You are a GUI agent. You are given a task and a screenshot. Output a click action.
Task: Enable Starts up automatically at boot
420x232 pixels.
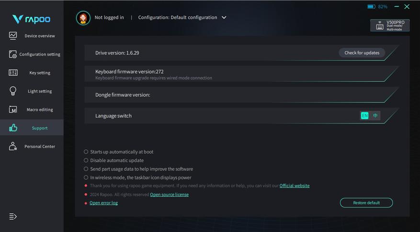(x=86, y=152)
